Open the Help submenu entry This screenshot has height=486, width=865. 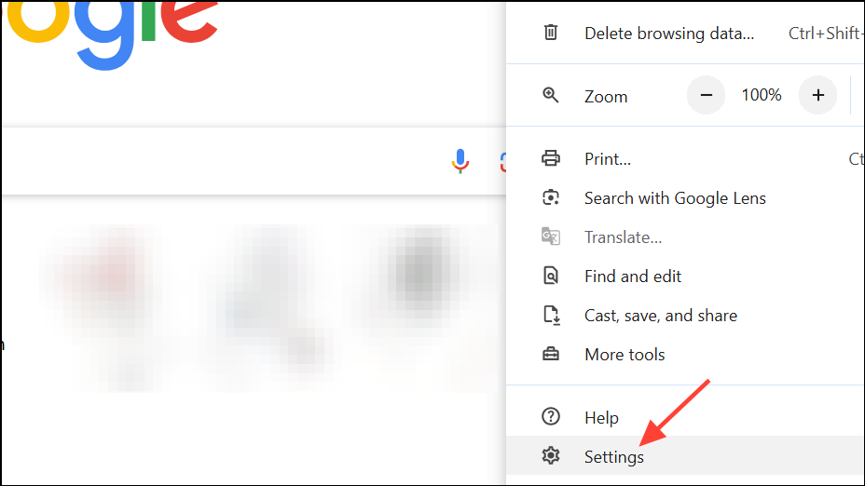point(685,417)
